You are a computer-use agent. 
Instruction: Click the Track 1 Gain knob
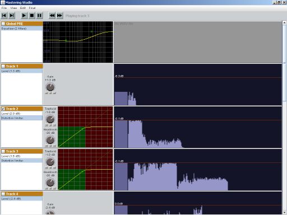50,87
